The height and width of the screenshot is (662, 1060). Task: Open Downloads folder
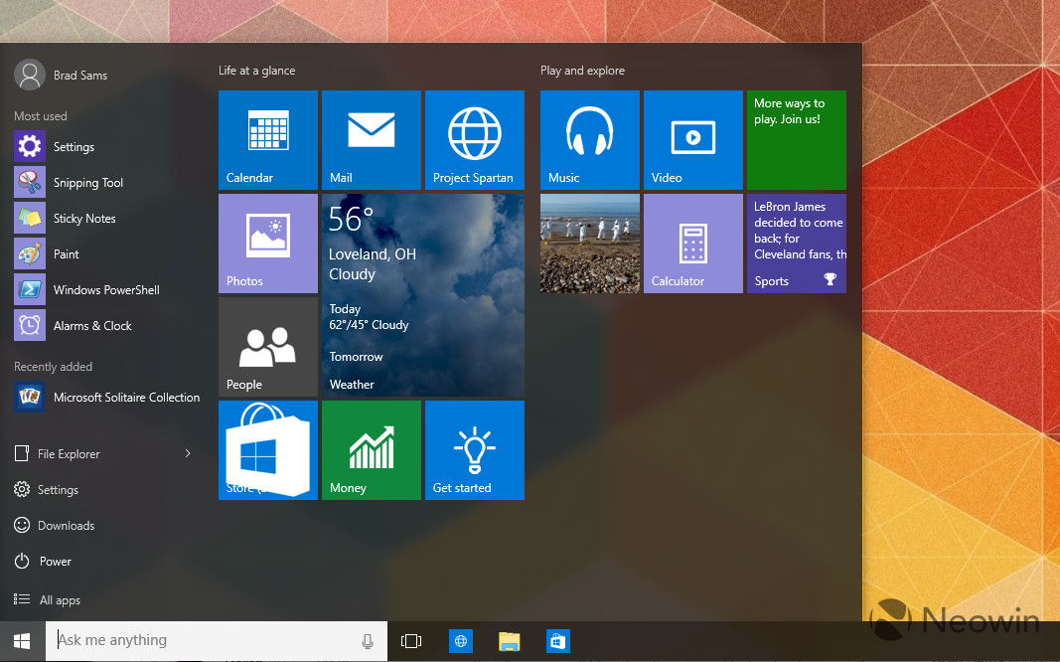(x=54, y=526)
